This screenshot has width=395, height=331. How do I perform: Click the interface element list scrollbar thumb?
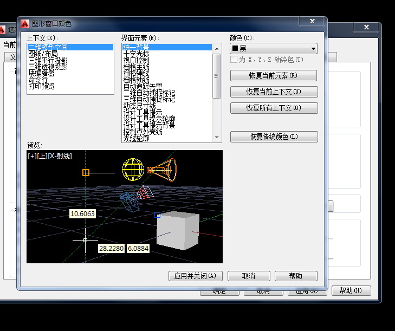click(217, 76)
